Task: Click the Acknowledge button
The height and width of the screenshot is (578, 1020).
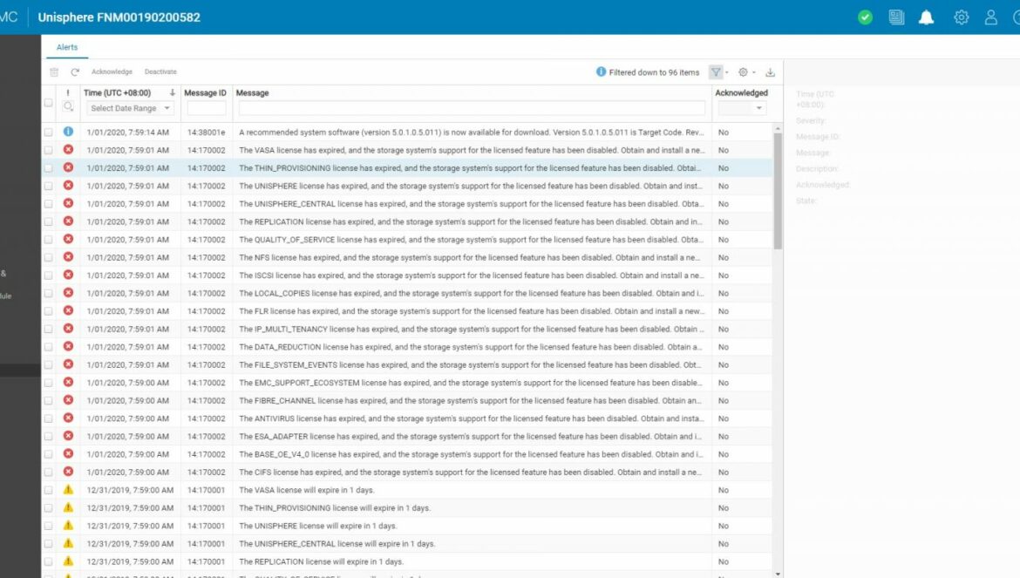Action: click(112, 71)
